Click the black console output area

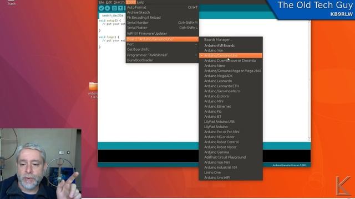coord(148,156)
